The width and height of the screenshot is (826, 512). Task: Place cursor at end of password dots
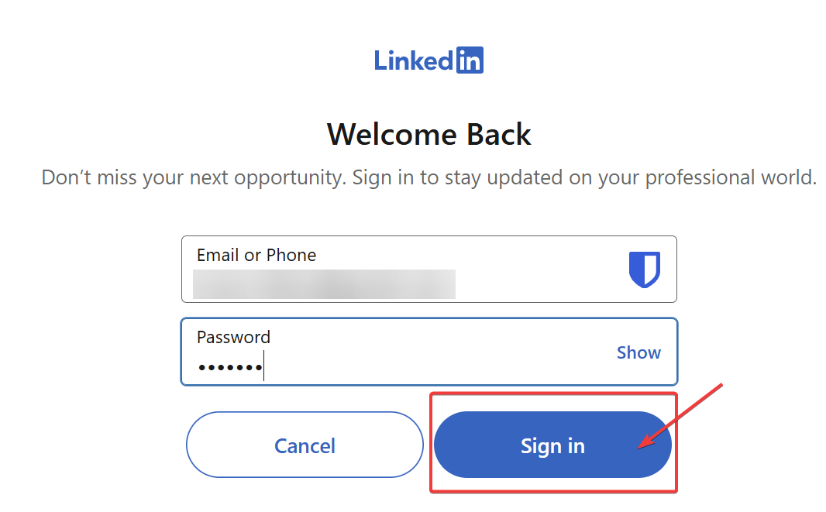[263, 366]
